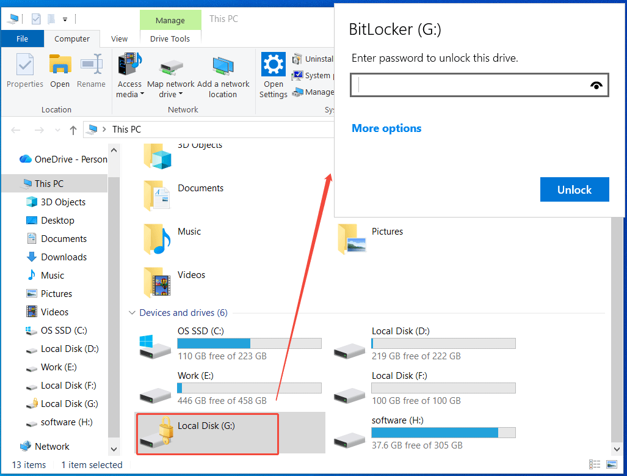Click the Videos folder icon in main pane

click(157, 282)
